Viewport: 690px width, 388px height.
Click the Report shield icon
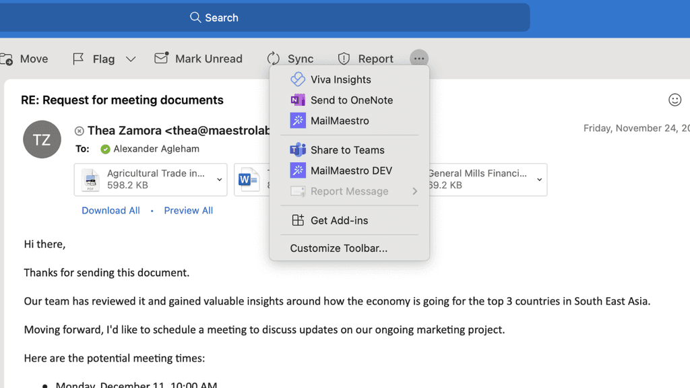click(x=344, y=59)
